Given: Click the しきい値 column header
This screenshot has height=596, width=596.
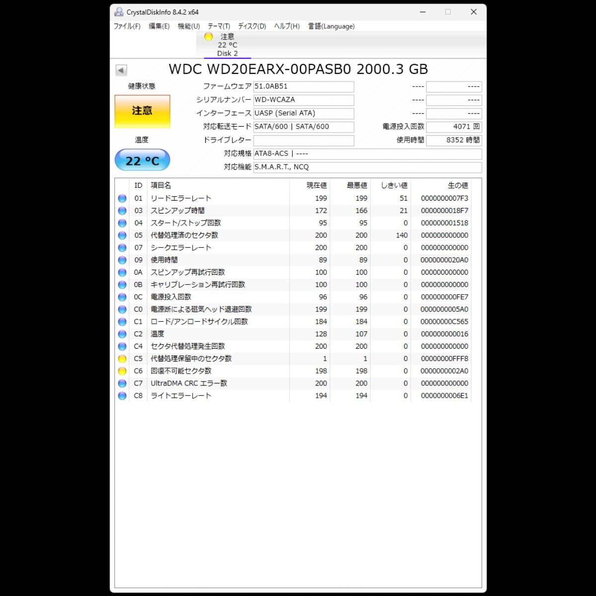Looking at the screenshot, I should 394,185.
